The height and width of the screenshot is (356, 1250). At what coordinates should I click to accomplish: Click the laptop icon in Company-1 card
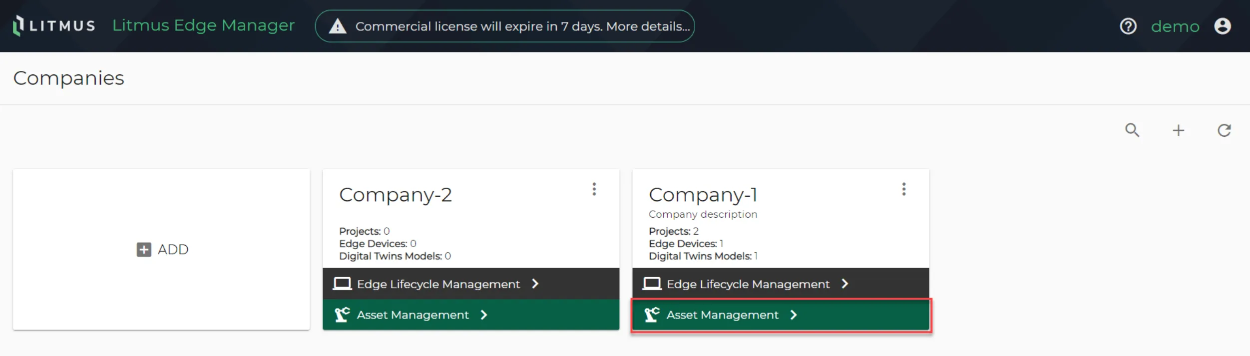(652, 284)
